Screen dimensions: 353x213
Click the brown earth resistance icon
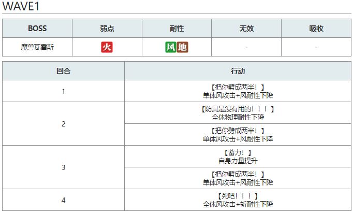[182, 47]
